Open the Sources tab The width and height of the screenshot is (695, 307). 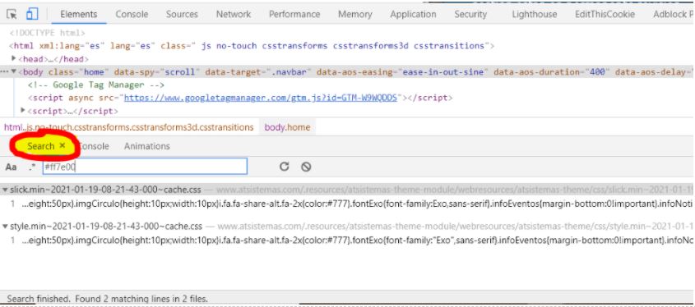pyautogui.click(x=182, y=14)
